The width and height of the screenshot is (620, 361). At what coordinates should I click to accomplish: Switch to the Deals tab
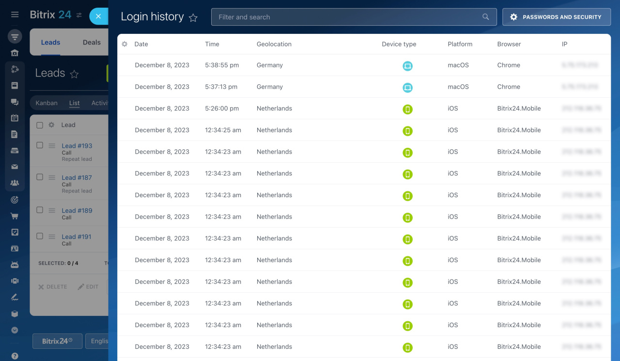point(92,42)
